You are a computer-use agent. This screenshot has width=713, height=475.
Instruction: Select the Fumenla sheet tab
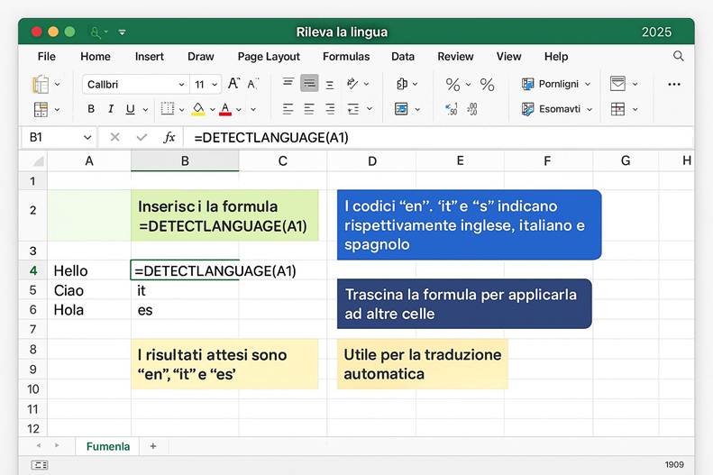[108, 446]
